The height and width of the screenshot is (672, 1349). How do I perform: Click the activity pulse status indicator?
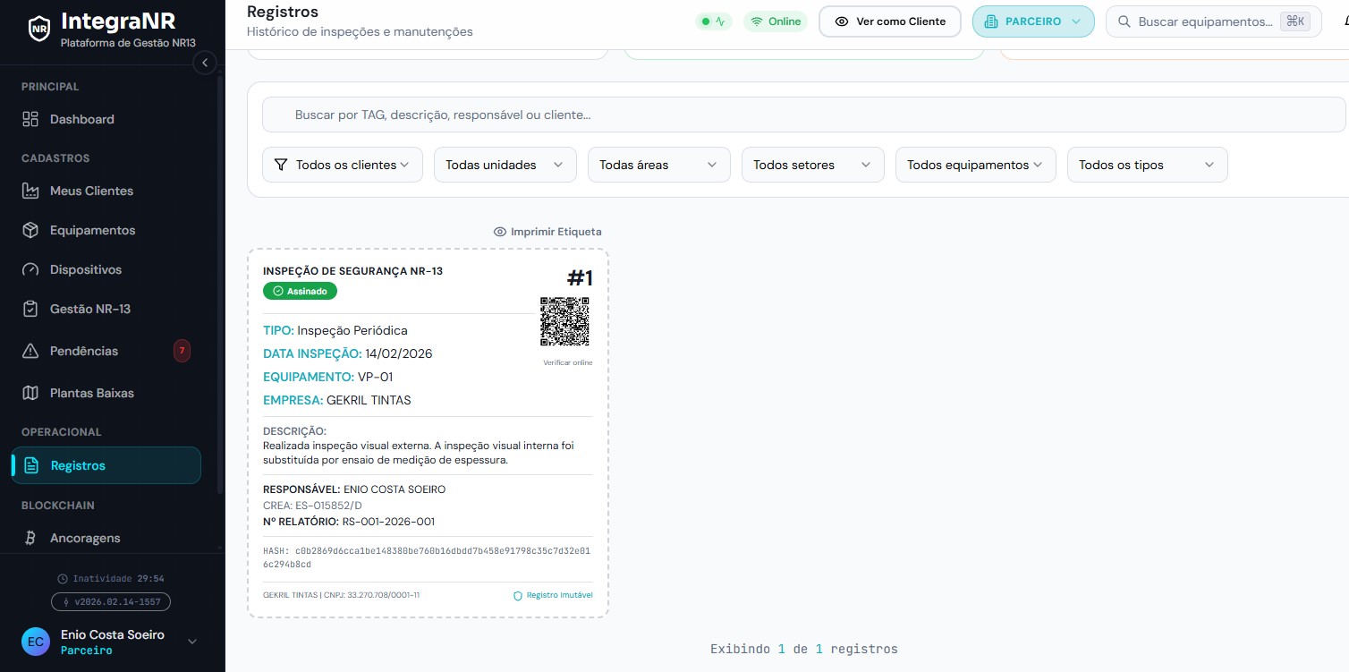tap(713, 21)
